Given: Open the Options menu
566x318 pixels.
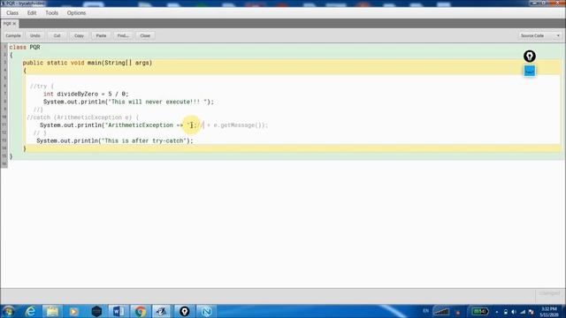Looking at the screenshot, I should pos(76,13).
